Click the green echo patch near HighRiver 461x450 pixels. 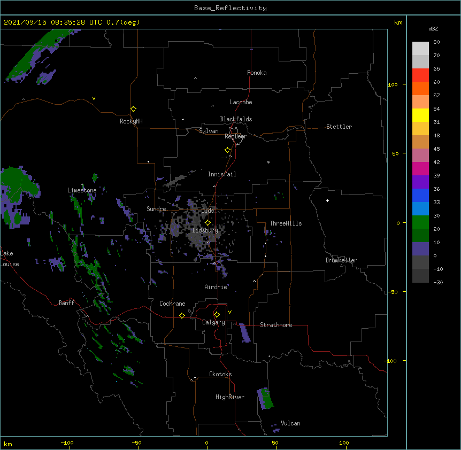click(x=266, y=399)
